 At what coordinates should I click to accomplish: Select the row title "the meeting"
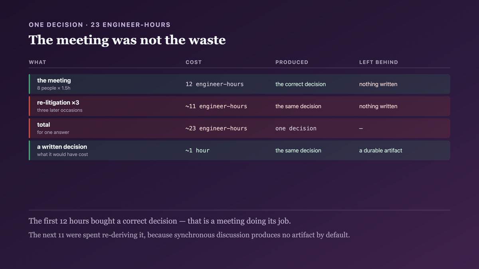coord(54,81)
